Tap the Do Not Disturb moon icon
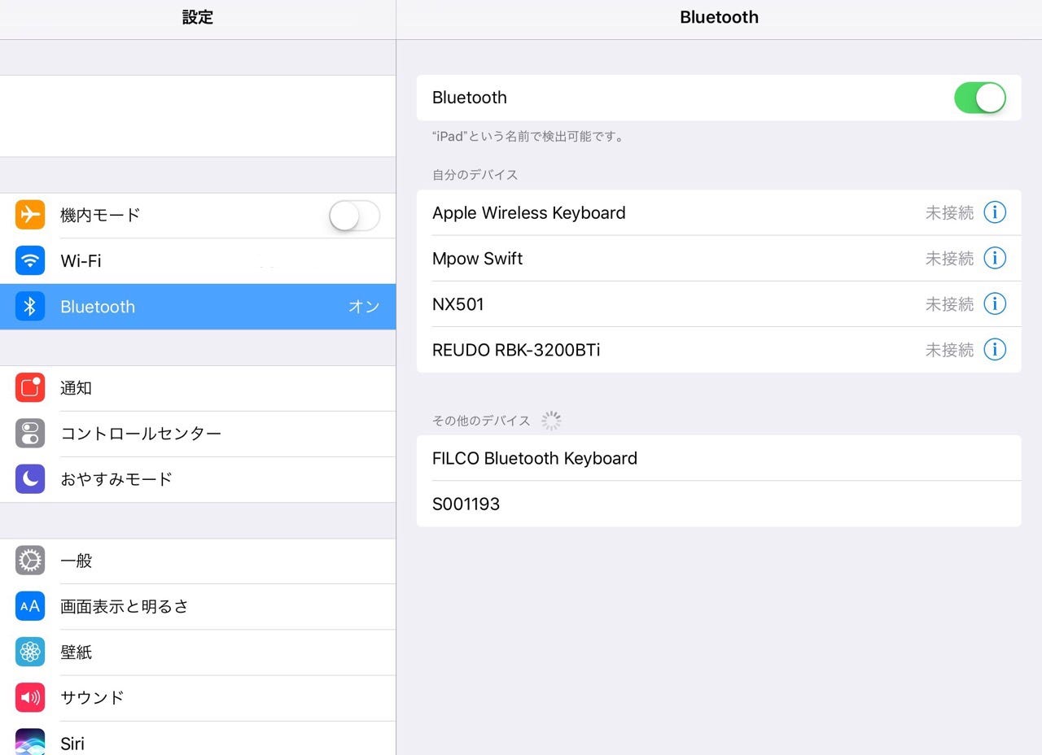This screenshot has height=755, width=1042. 30,479
